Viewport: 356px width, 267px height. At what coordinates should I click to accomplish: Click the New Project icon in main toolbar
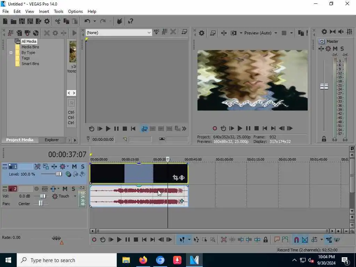(x=5, y=21)
